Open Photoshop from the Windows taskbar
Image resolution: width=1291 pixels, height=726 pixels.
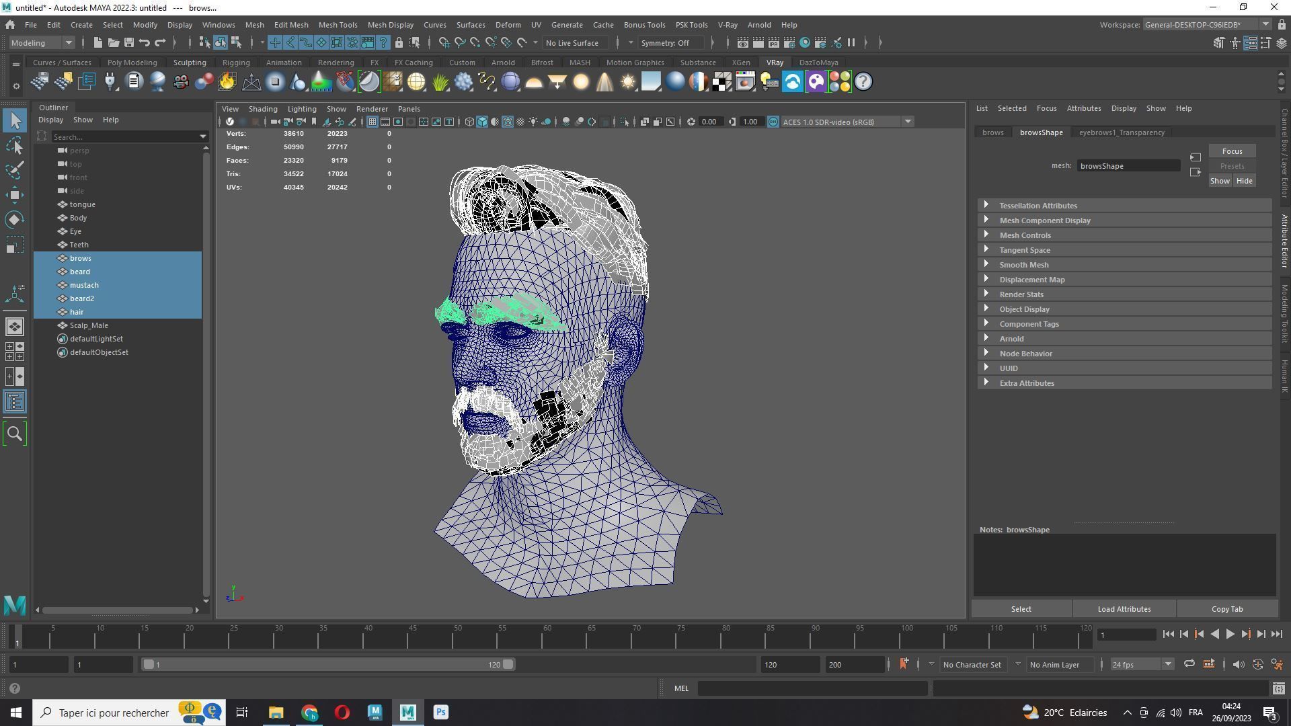click(441, 713)
